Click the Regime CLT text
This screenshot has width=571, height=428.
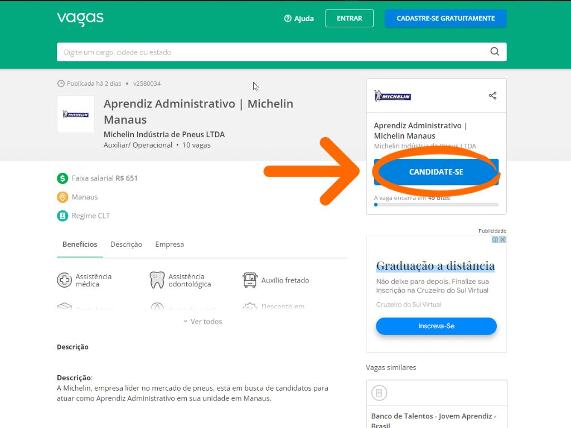click(x=91, y=216)
